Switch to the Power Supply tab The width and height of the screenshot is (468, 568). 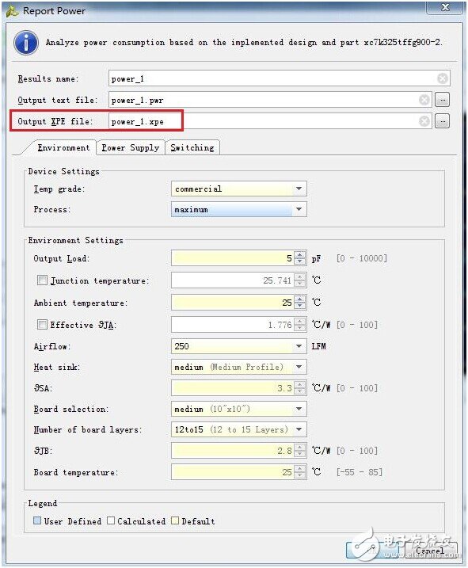(131, 148)
